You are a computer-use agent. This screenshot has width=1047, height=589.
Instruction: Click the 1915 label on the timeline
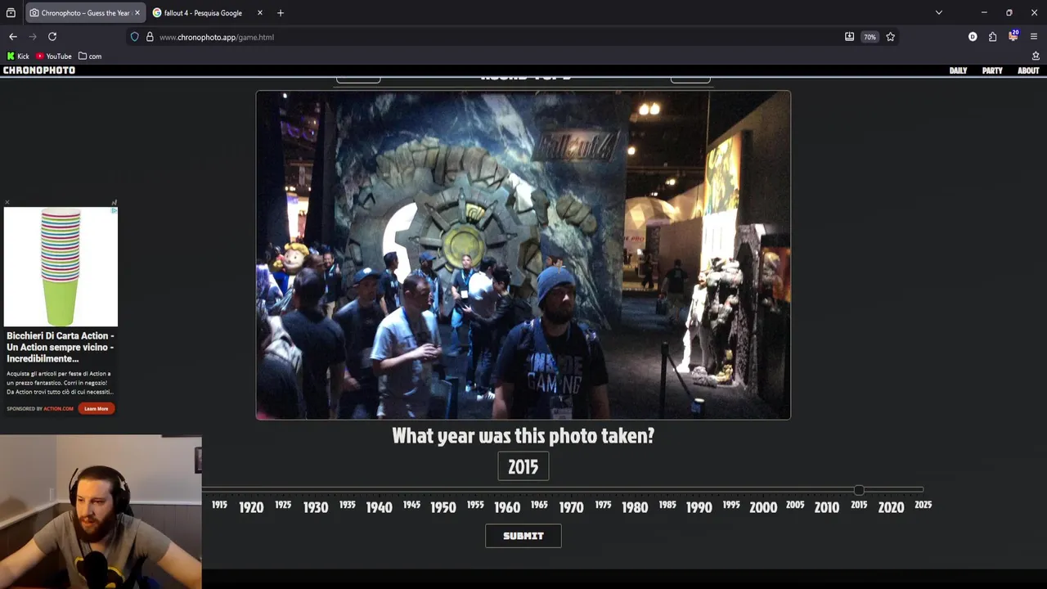[219, 505]
